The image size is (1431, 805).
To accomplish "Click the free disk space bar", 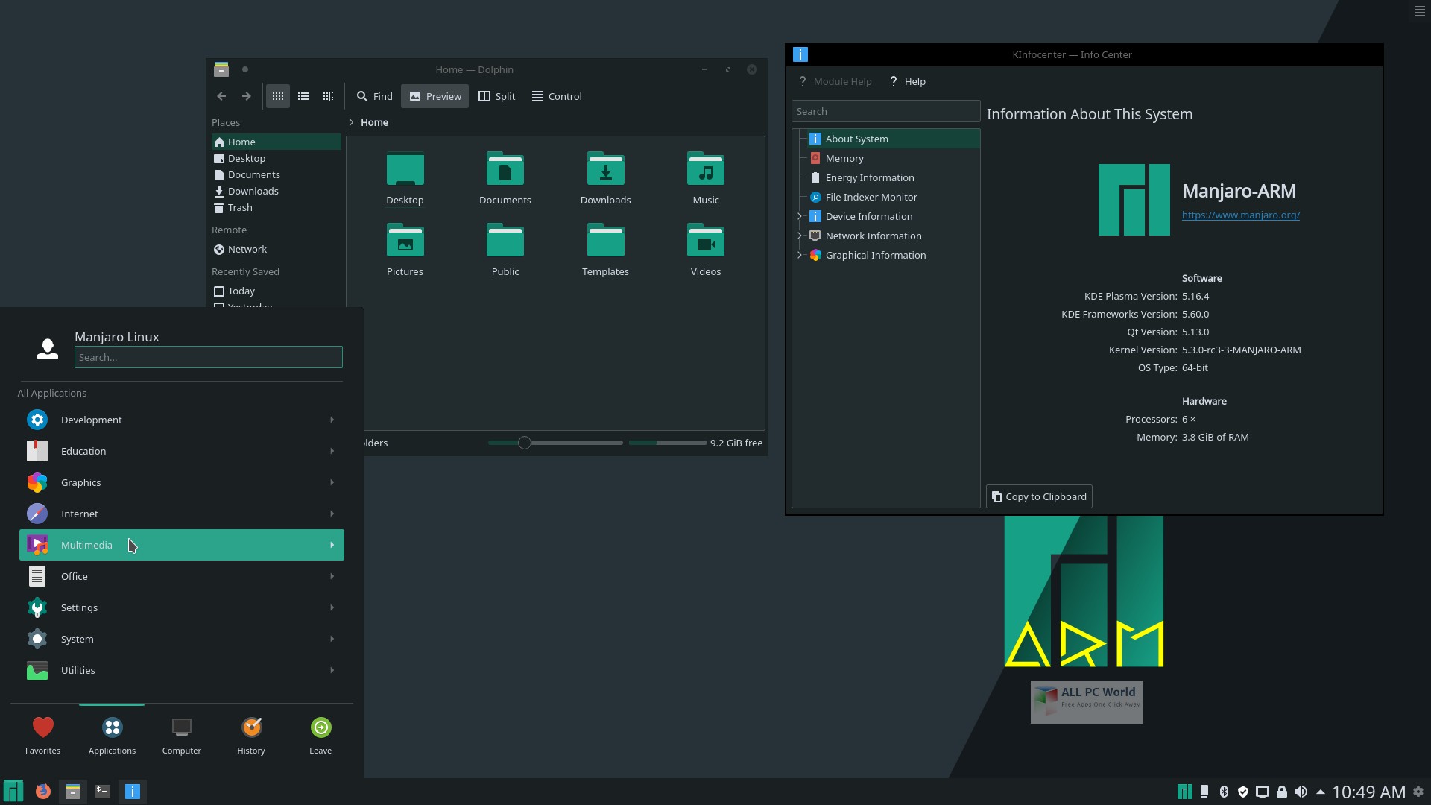I will coord(667,443).
